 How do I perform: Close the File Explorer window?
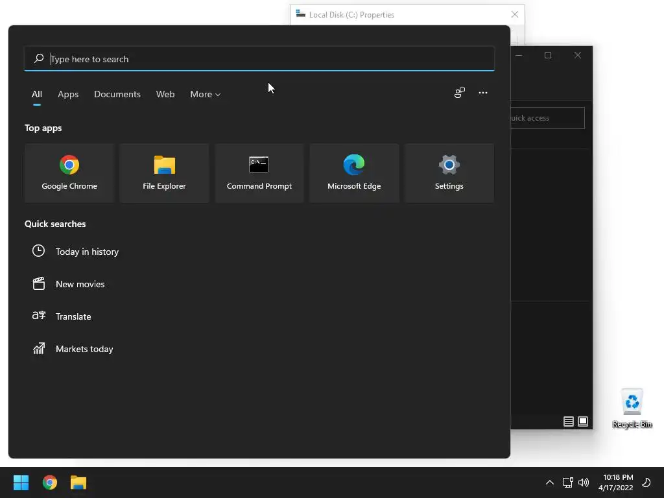pos(578,55)
